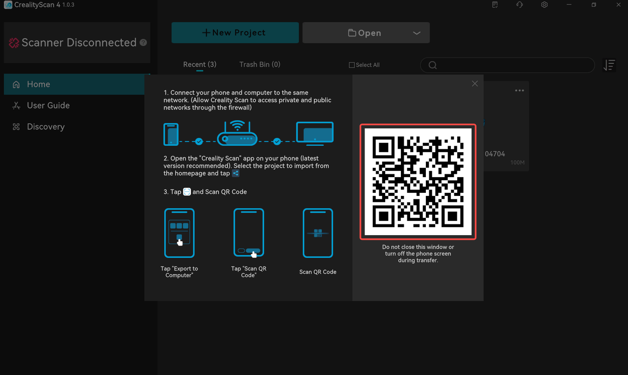Click the New Project button
This screenshot has height=375, width=628.
coord(235,32)
